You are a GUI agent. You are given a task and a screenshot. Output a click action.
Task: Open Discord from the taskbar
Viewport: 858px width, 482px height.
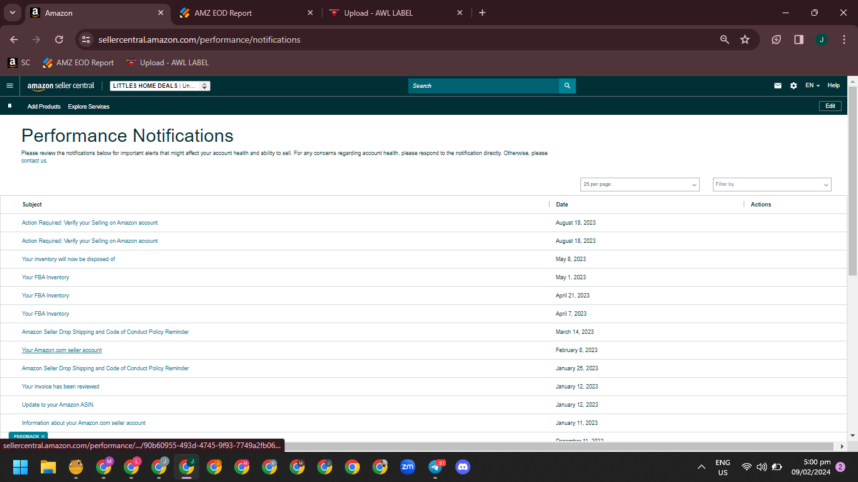pos(463,467)
